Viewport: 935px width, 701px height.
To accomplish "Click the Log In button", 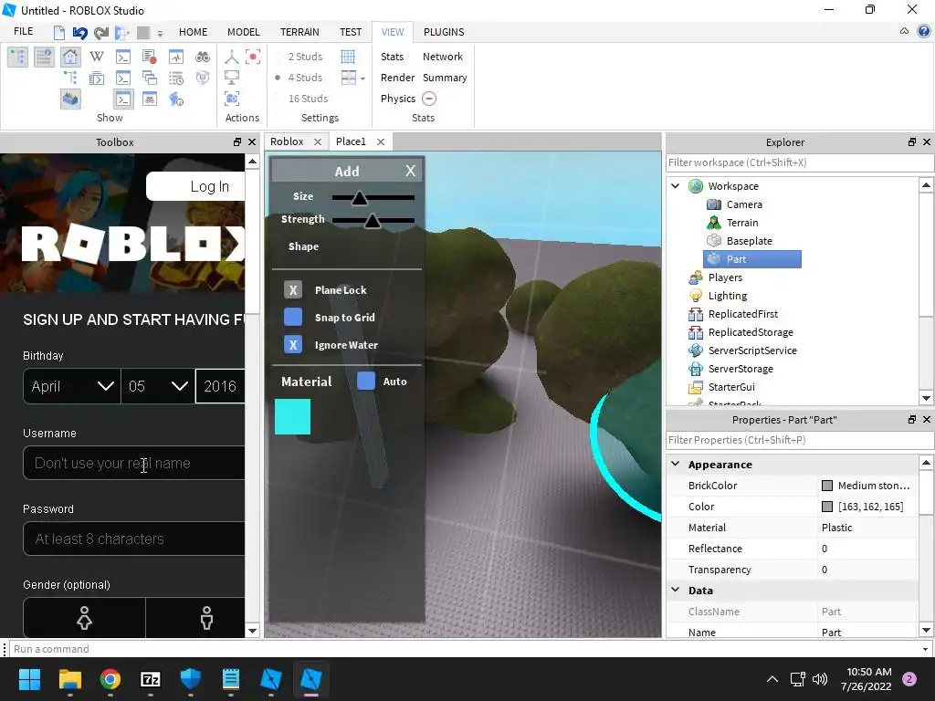I will click(196, 186).
